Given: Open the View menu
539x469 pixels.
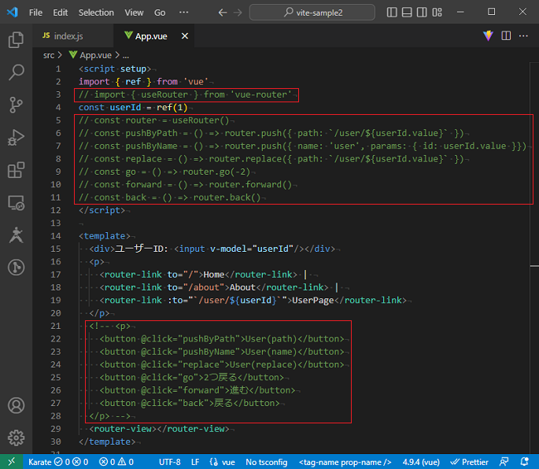Looking at the screenshot, I should (x=134, y=13).
